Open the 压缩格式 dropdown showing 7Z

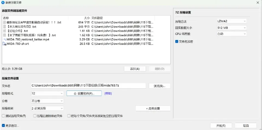coord(47,94)
